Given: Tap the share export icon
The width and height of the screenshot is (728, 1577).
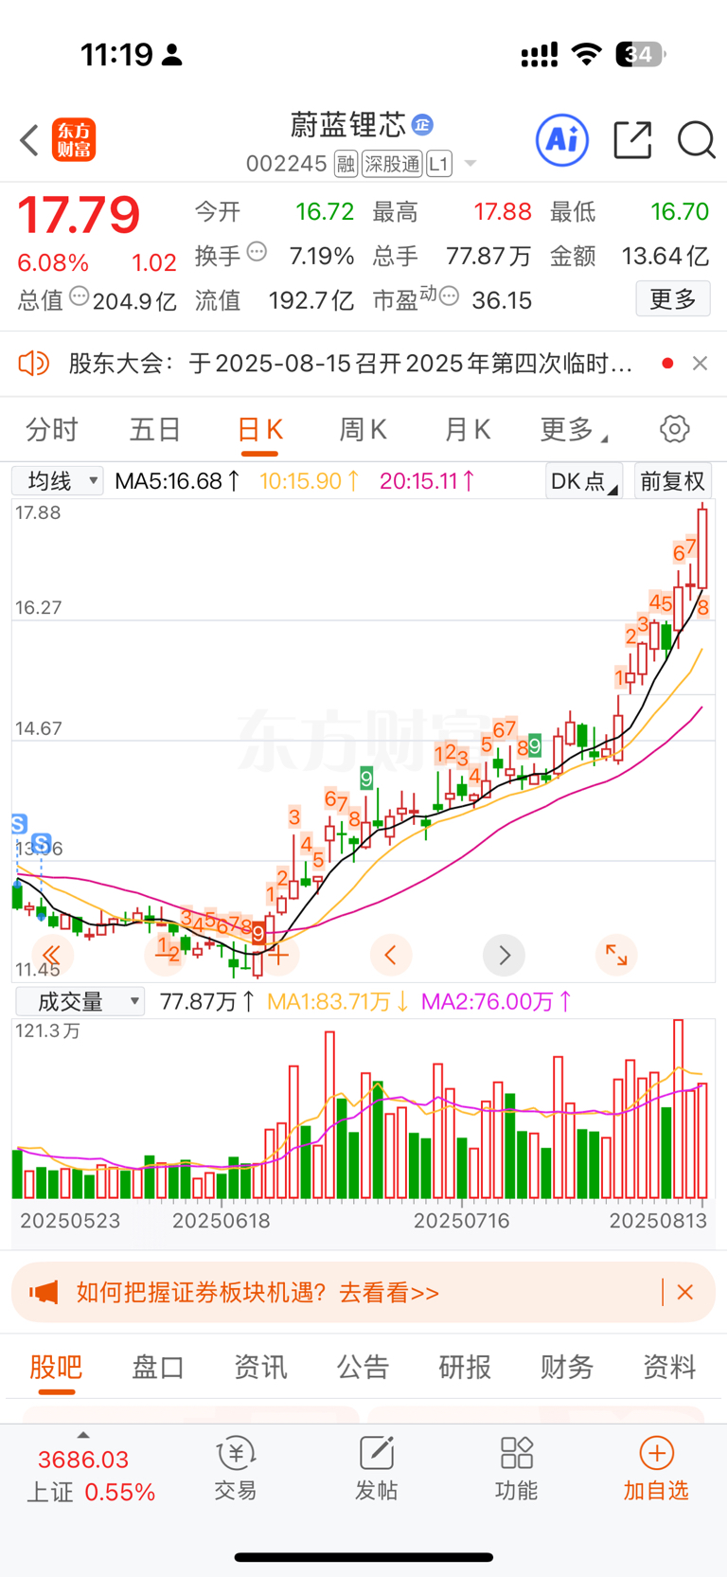Looking at the screenshot, I should [x=632, y=140].
